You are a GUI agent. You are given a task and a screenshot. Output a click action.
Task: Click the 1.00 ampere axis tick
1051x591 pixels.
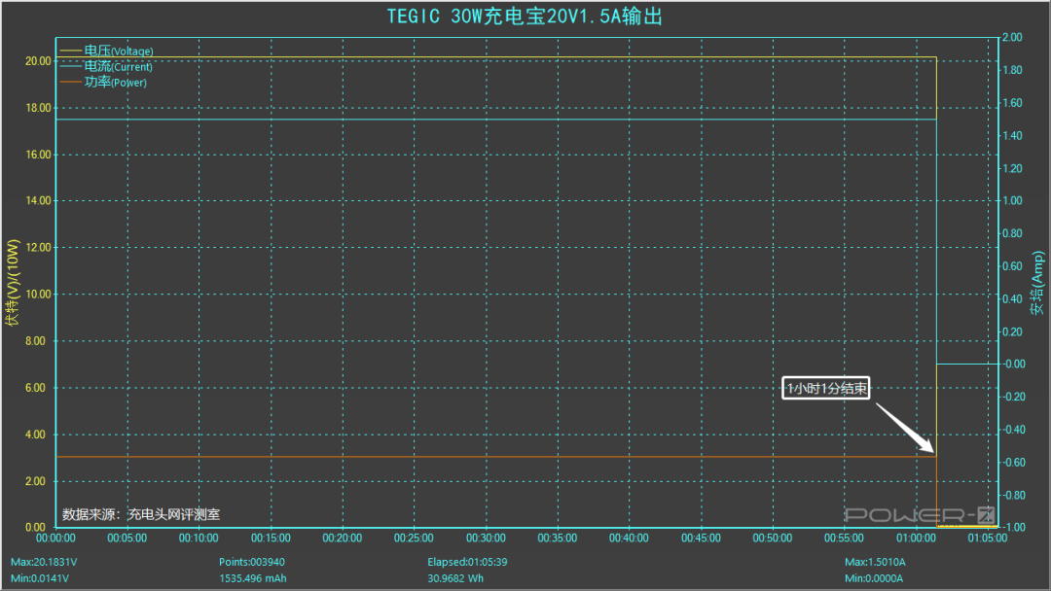coord(1012,201)
